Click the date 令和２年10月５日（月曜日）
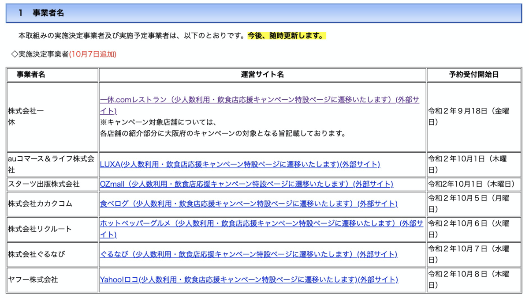Screen dimensions: 529x298 [x=469, y=204]
